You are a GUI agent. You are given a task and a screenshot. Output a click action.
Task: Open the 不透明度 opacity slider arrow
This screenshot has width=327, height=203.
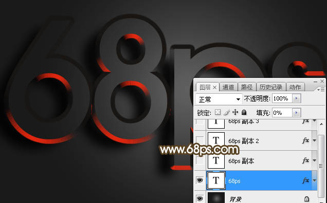296,98
